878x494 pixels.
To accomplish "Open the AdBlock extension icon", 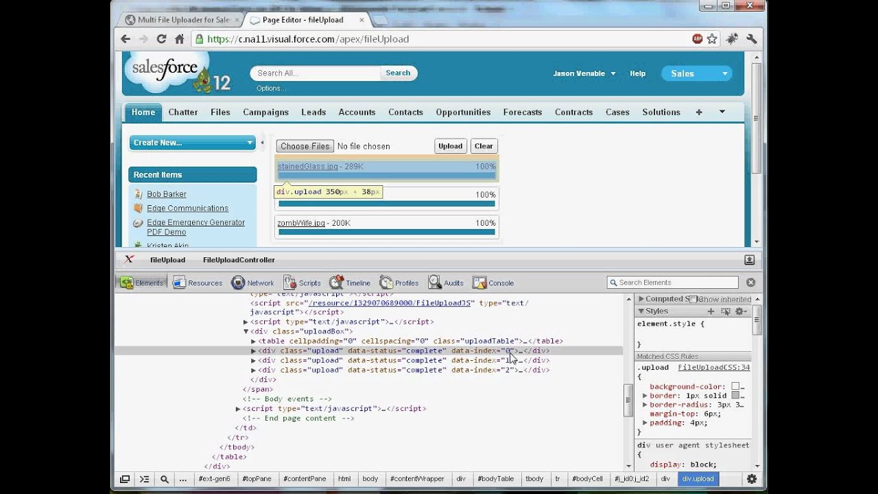I will pyautogui.click(x=698, y=39).
